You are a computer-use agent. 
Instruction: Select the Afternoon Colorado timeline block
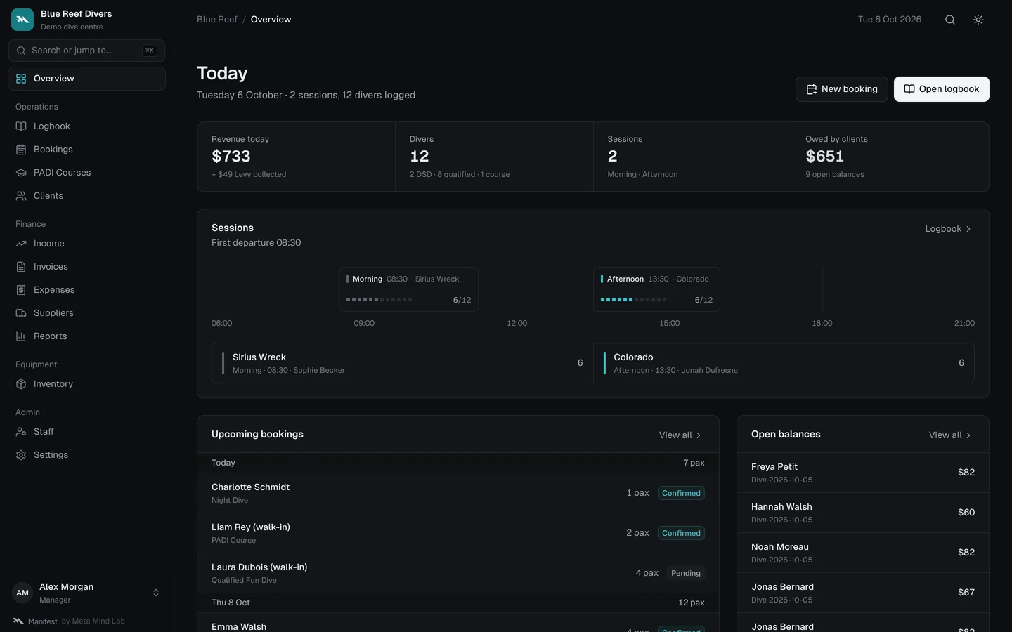tap(656, 289)
